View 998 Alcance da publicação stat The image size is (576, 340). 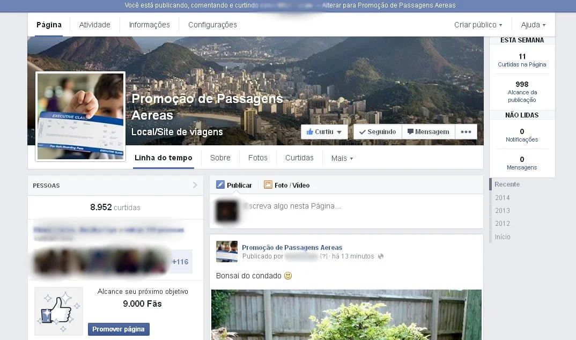(522, 92)
